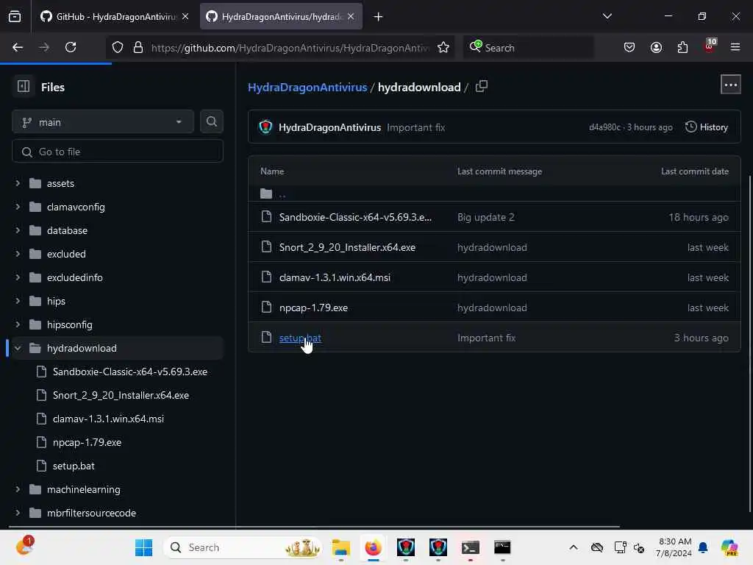
Task: Expand the hipsconfig folder chevron
Action: click(x=18, y=324)
